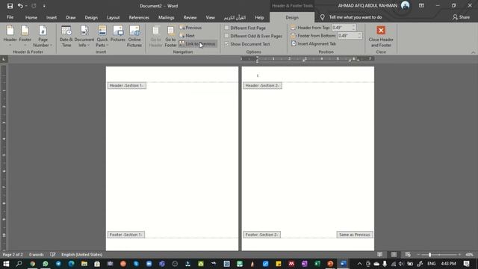Open the Help tab
478x269 pixels.
[x=259, y=17]
